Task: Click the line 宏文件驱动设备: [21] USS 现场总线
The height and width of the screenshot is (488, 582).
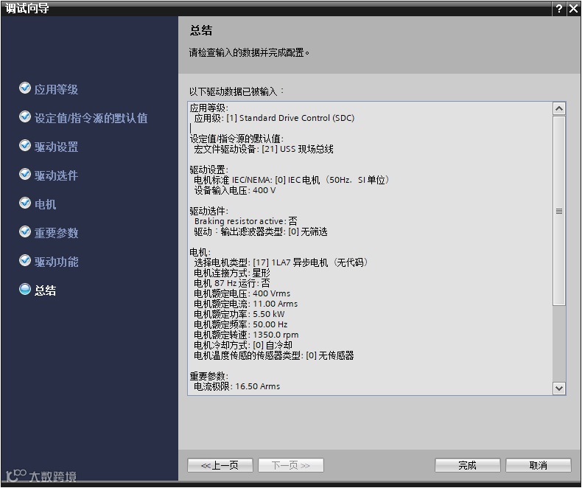Action: pos(264,150)
